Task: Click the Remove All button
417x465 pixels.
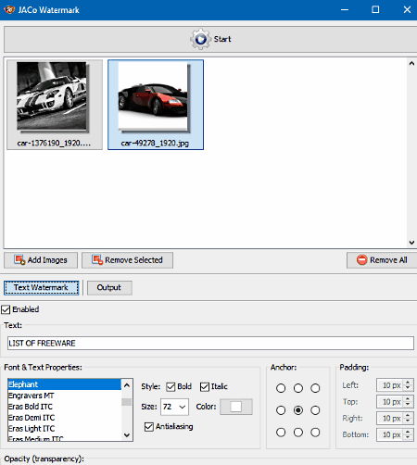Action: coord(382,260)
